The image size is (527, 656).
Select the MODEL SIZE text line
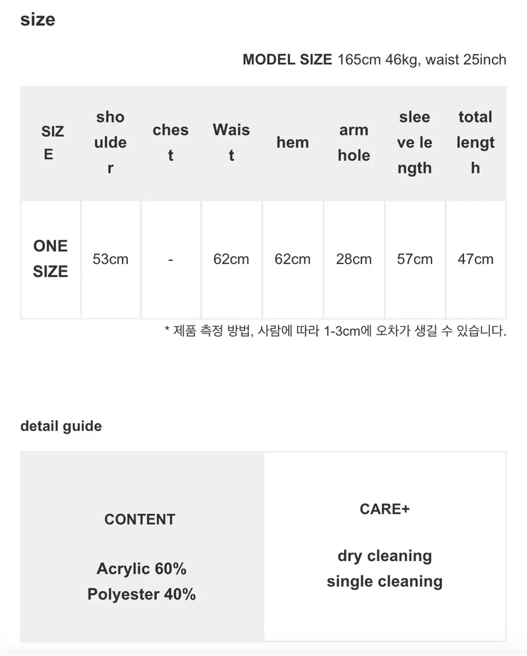(x=374, y=60)
